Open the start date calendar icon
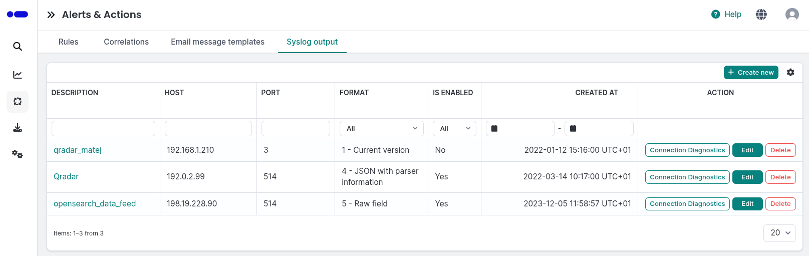 tap(494, 129)
